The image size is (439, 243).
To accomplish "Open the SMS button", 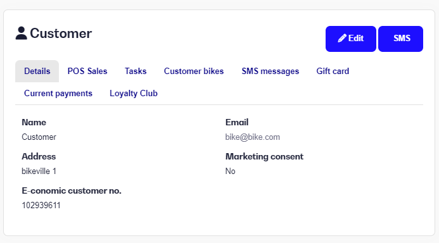I will tap(400, 39).
